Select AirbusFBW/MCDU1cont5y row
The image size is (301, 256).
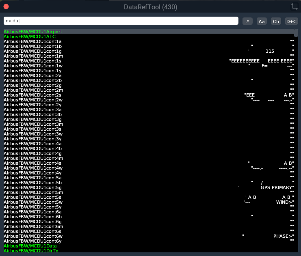point(149,207)
